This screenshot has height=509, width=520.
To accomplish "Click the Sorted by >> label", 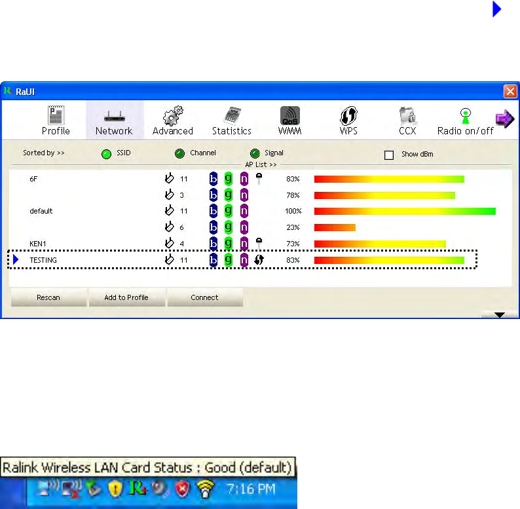I will click(x=43, y=153).
